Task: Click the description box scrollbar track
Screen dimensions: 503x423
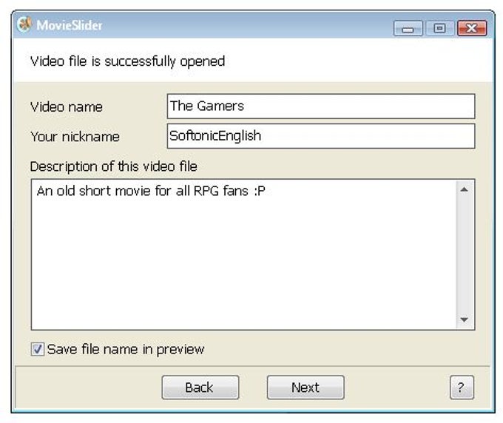Action: [464, 255]
